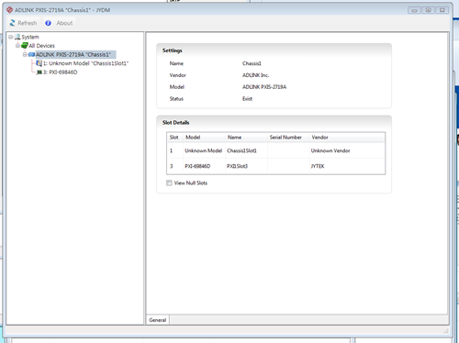
Task: Select the Unknown Model cell in slot 1 row
Action: (204, 150)
